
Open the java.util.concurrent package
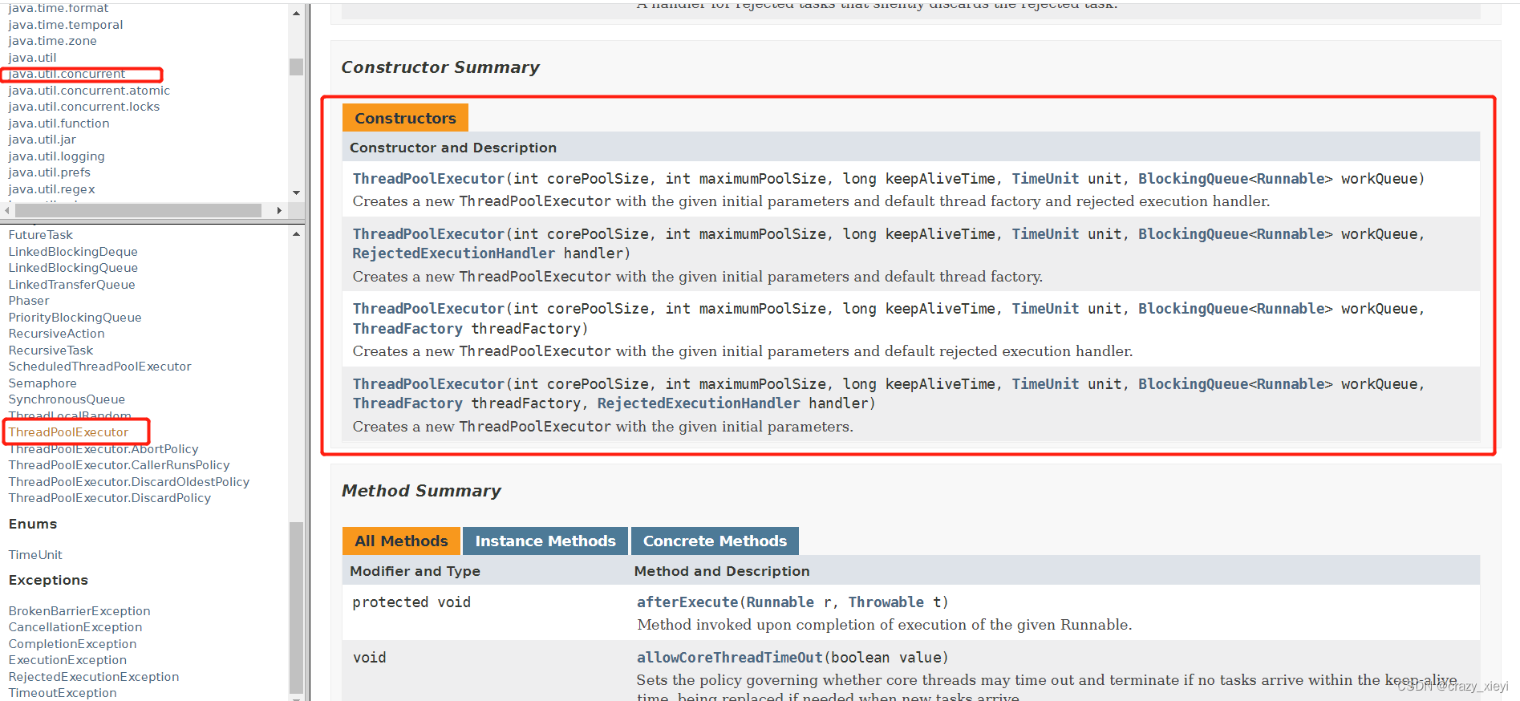67,74
